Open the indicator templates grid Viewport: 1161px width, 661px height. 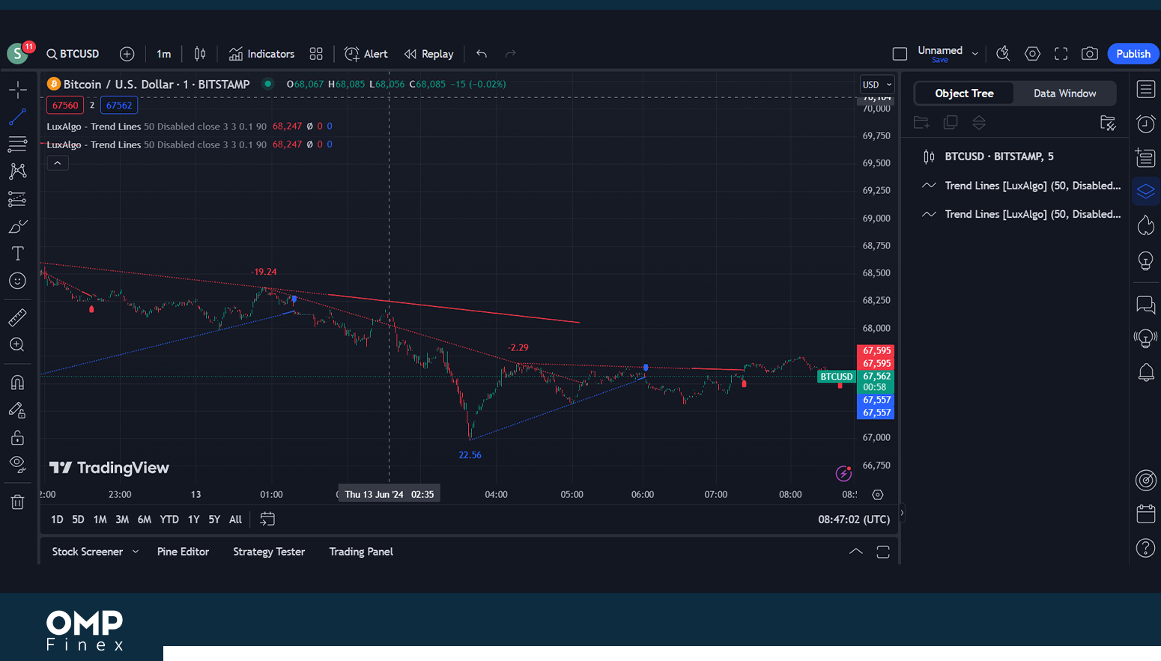click(316, 54)
